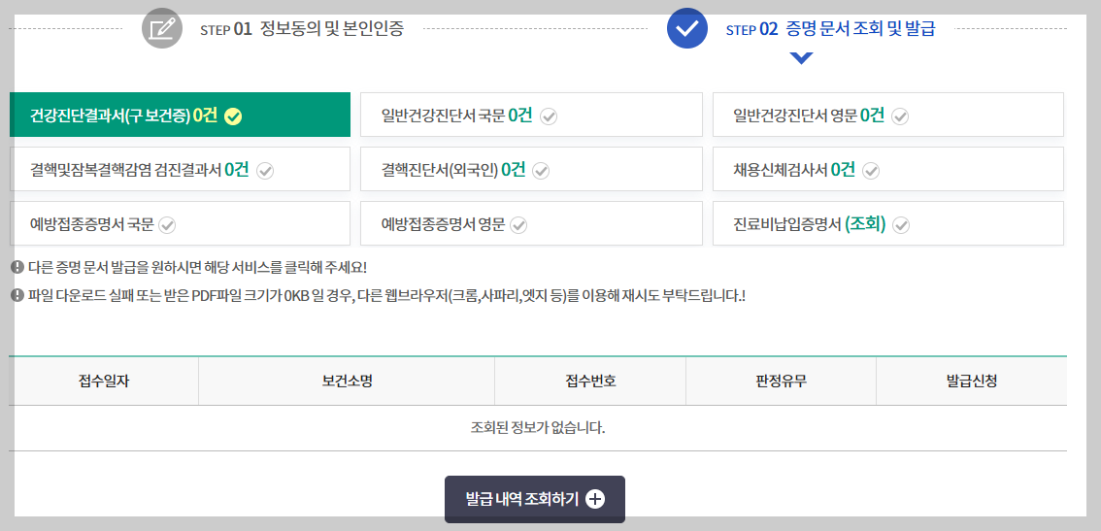Click the 발급 내역 조회하기 button
The height and width of the screenshot is (531, 1101).
[534, 499]
